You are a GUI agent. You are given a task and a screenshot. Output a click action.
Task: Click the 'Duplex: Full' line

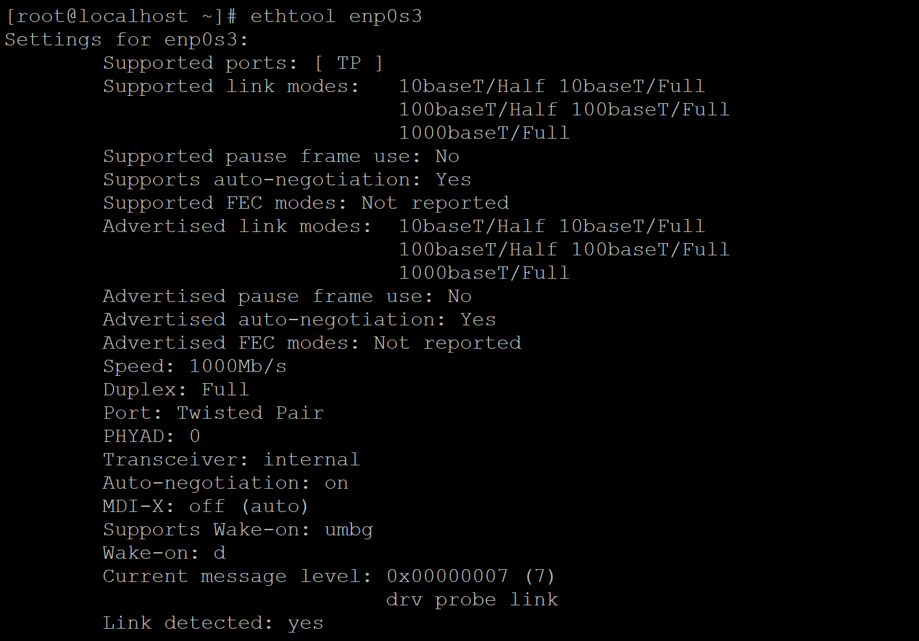click(x=176, y=390)
